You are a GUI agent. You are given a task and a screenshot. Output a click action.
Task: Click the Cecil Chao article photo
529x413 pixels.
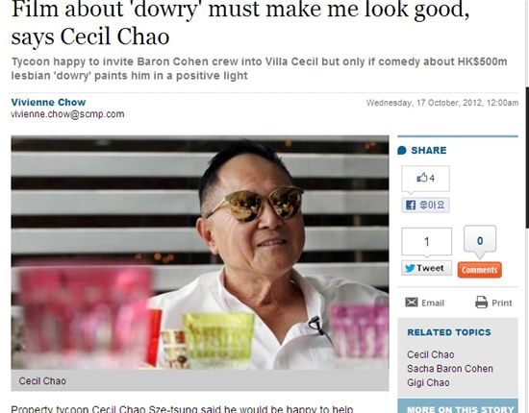pyautogui.click(x=200, y=253)
